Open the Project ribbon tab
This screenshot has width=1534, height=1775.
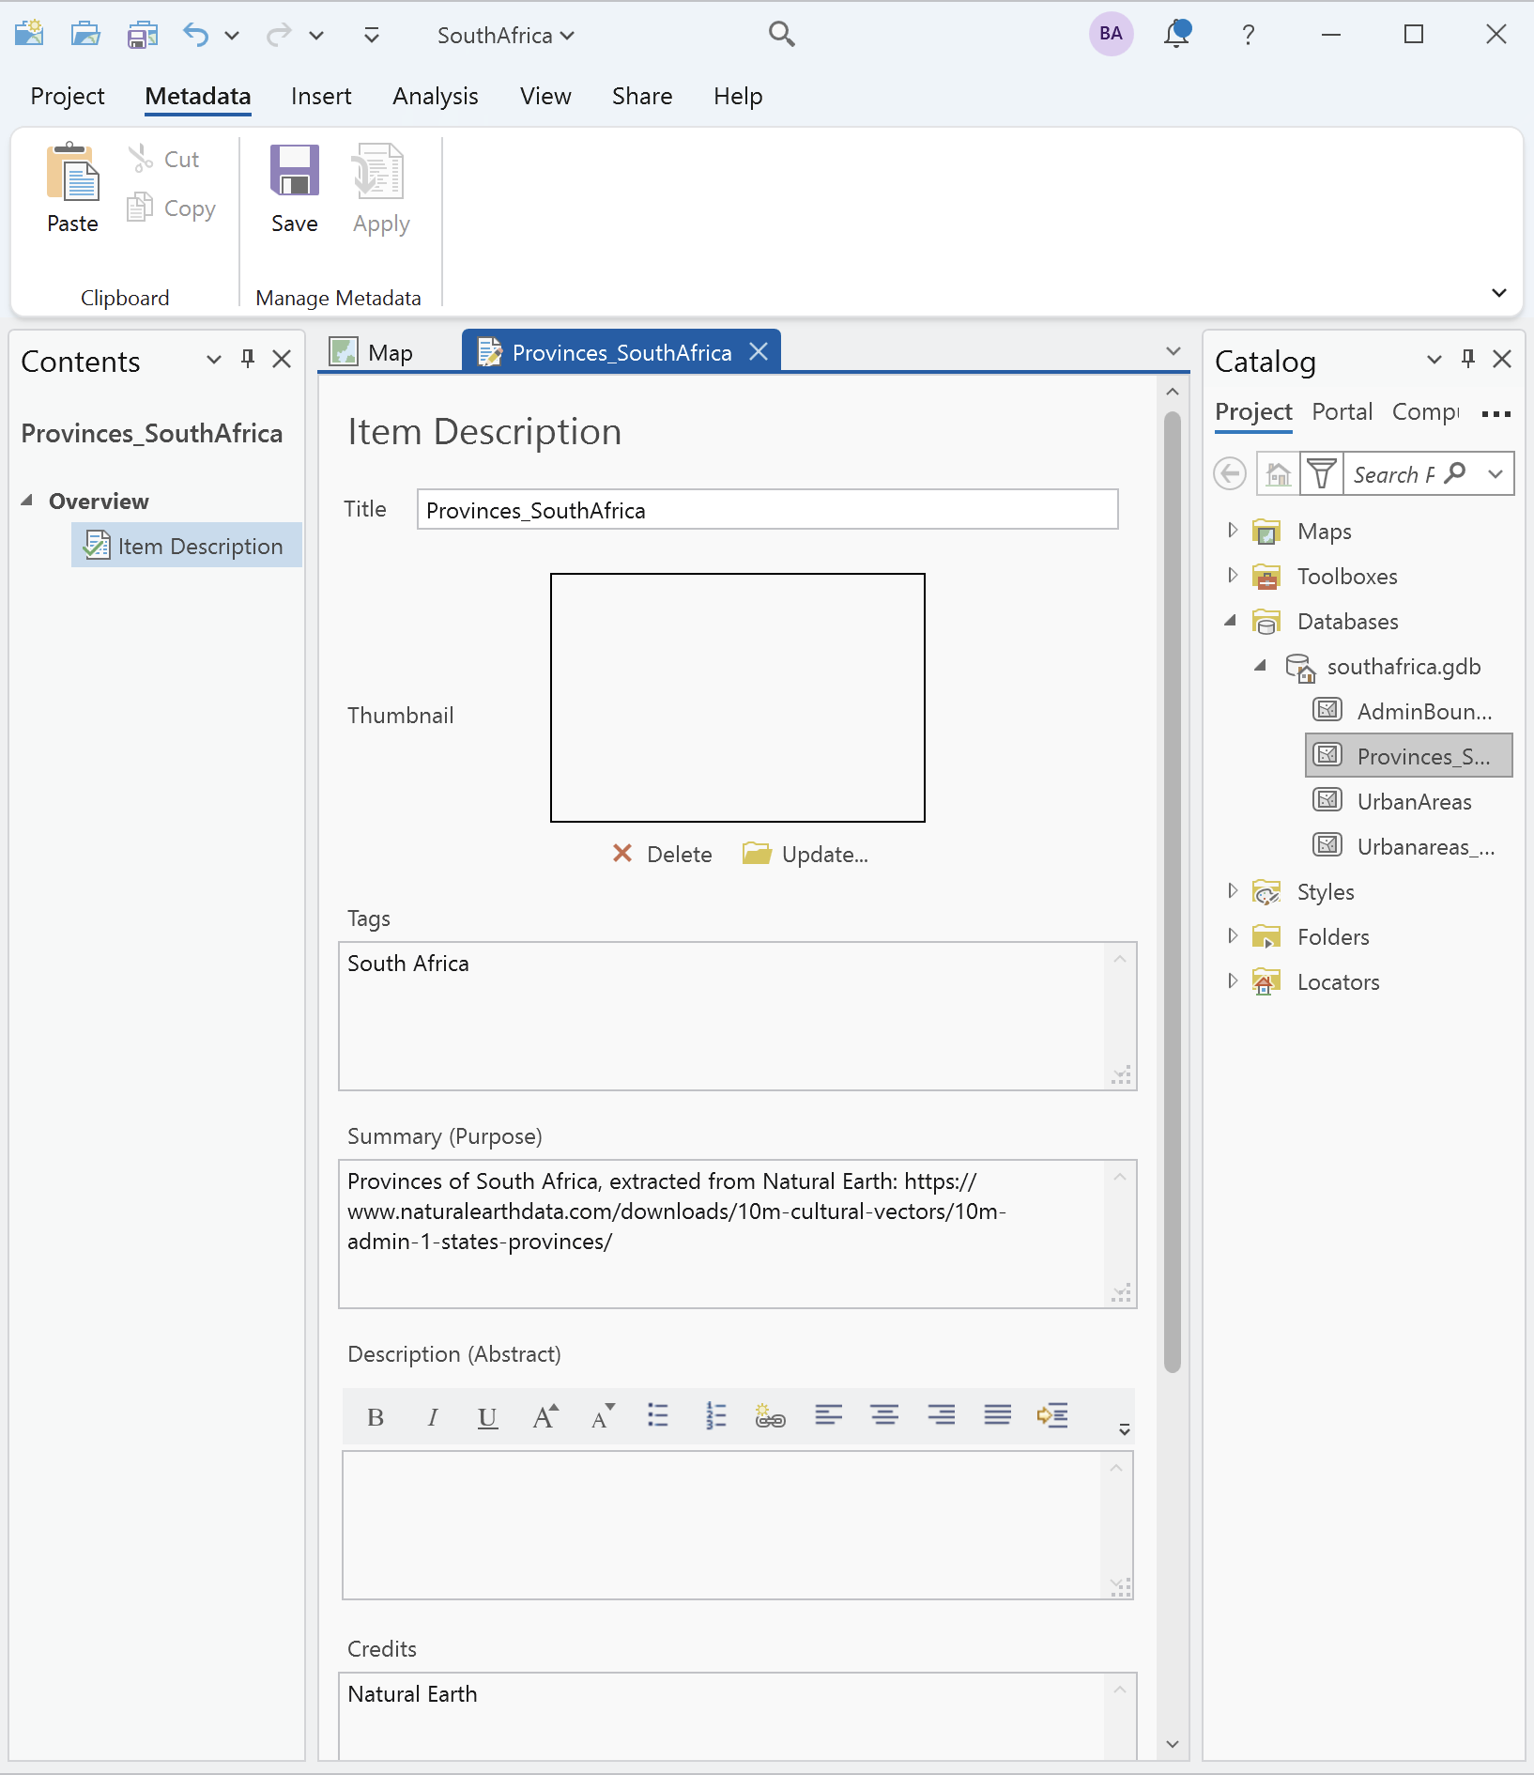point(68,96)
